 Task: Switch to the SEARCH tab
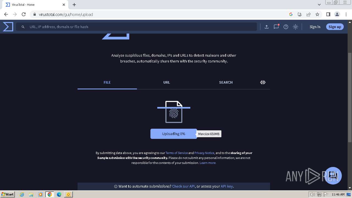coord(226,82)
